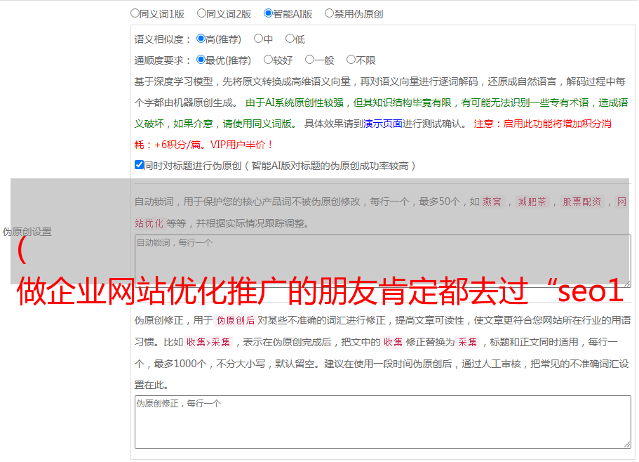The height and width of the screenshot is (462, 639).
Task: Set 通顺度要求 to 不限
Action: [x=351, y=60]
